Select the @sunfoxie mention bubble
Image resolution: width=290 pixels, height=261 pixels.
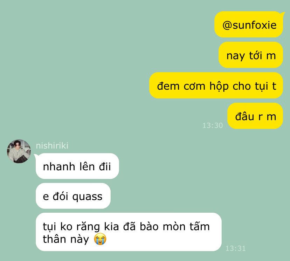pos(249,25)
